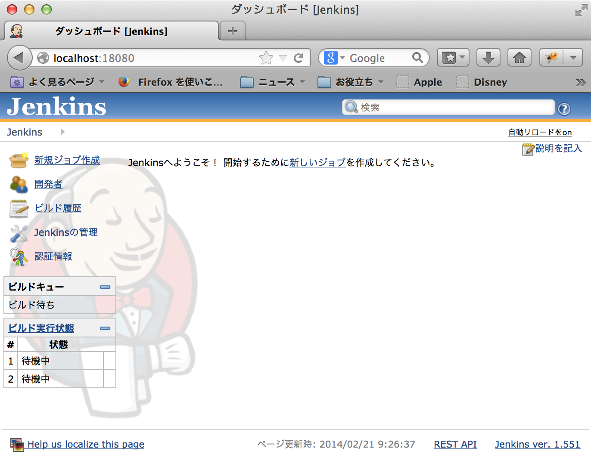This screenshot has height=470, width=591.
Task: Open the 認証情報 link
Action: [53, 257]
